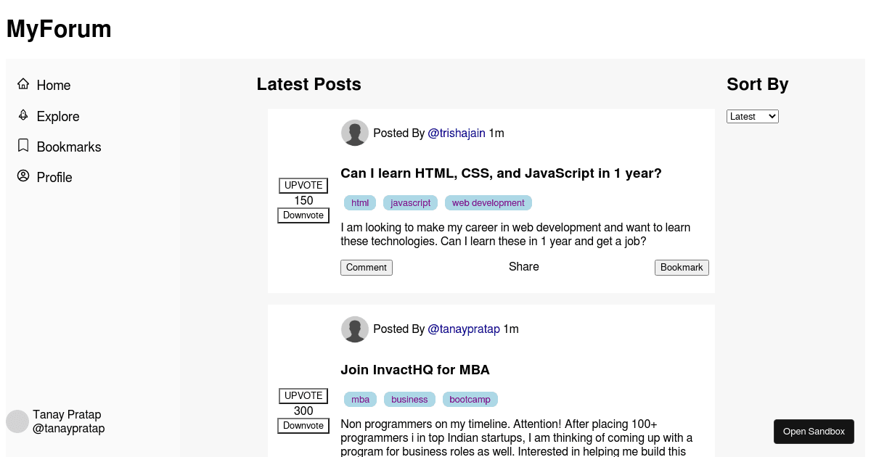Click the Open Sandbox button

pyautogui.click(x=814, y=432)
